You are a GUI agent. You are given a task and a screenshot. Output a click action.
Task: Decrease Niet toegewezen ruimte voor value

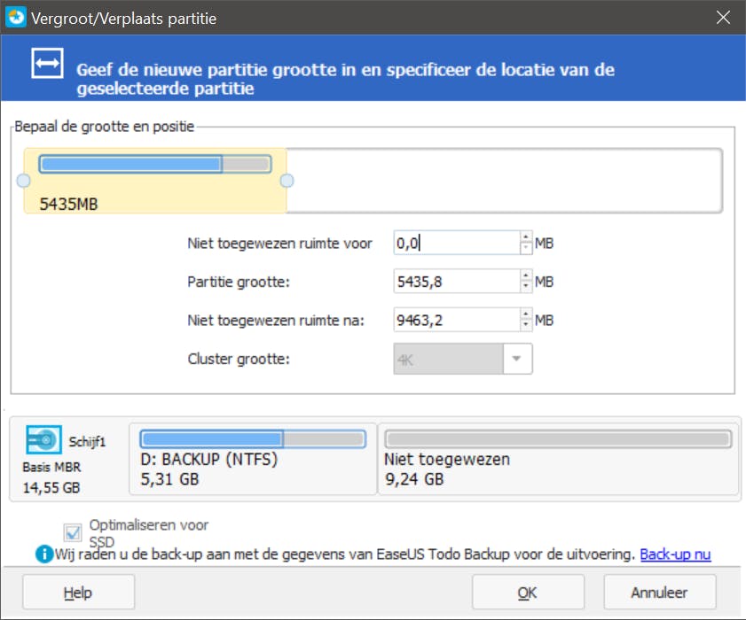[526, 248]
